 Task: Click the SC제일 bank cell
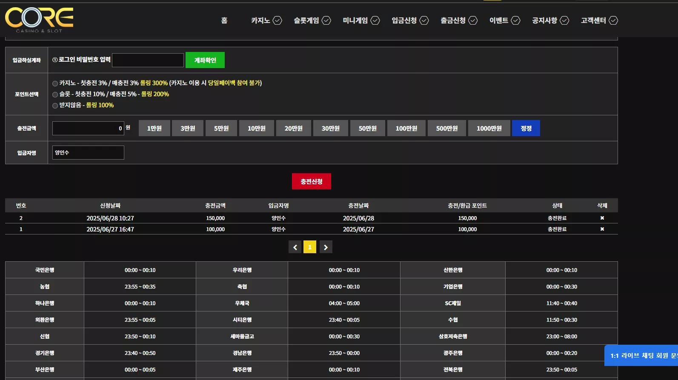453,303
